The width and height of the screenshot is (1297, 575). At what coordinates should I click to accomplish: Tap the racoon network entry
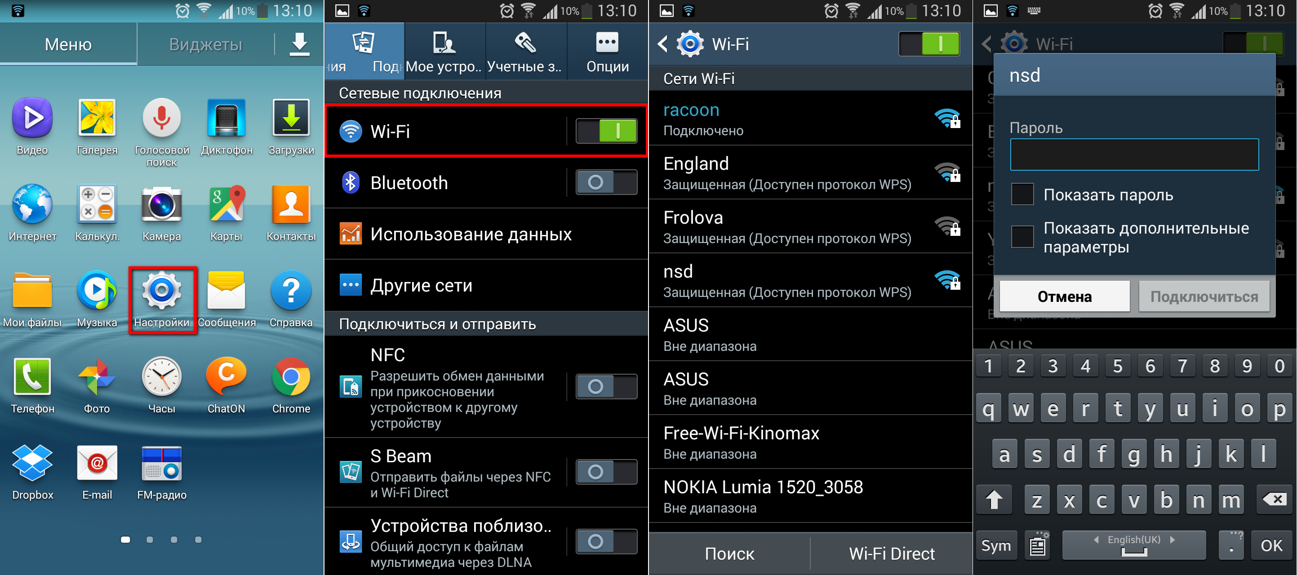(x=811, y=119)
